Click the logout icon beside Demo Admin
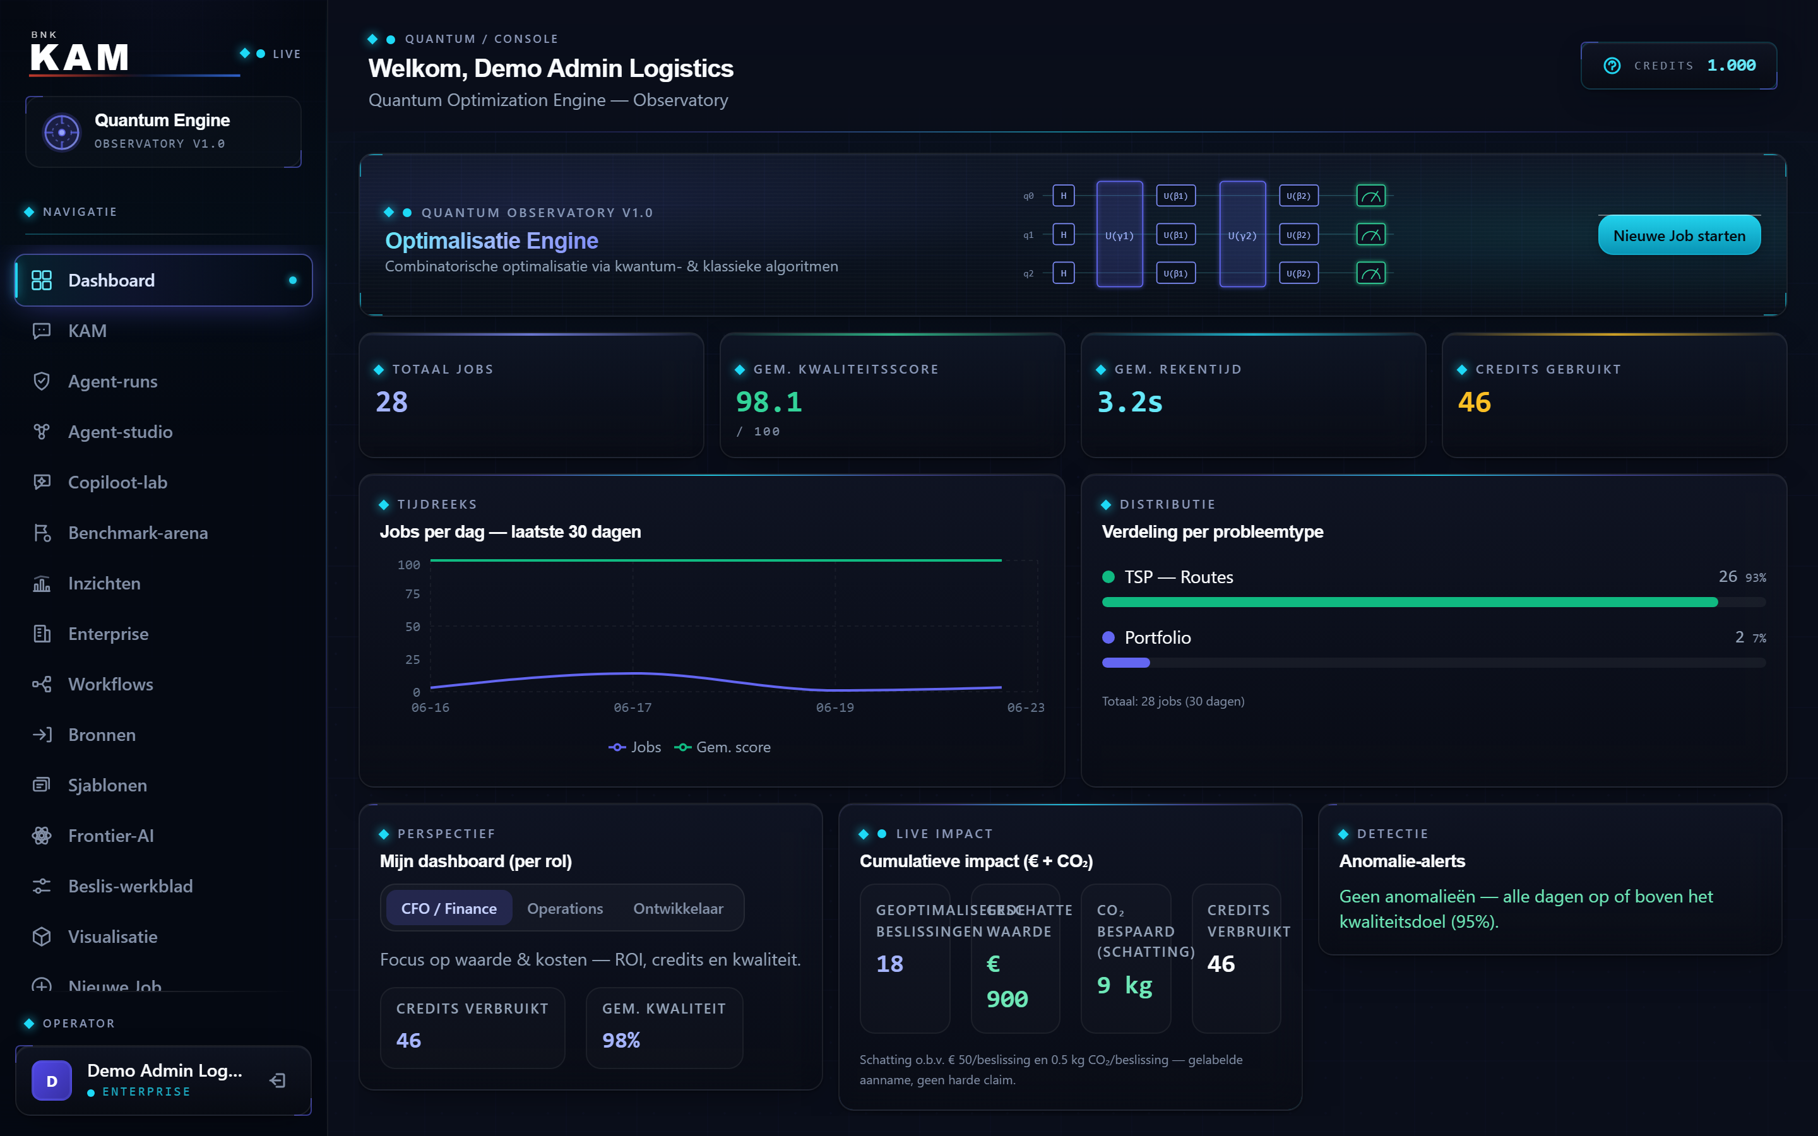 tap(278, 1080)
